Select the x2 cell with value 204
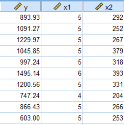The height and width of the screenshot is (125, 124). (x=104, y=96)
